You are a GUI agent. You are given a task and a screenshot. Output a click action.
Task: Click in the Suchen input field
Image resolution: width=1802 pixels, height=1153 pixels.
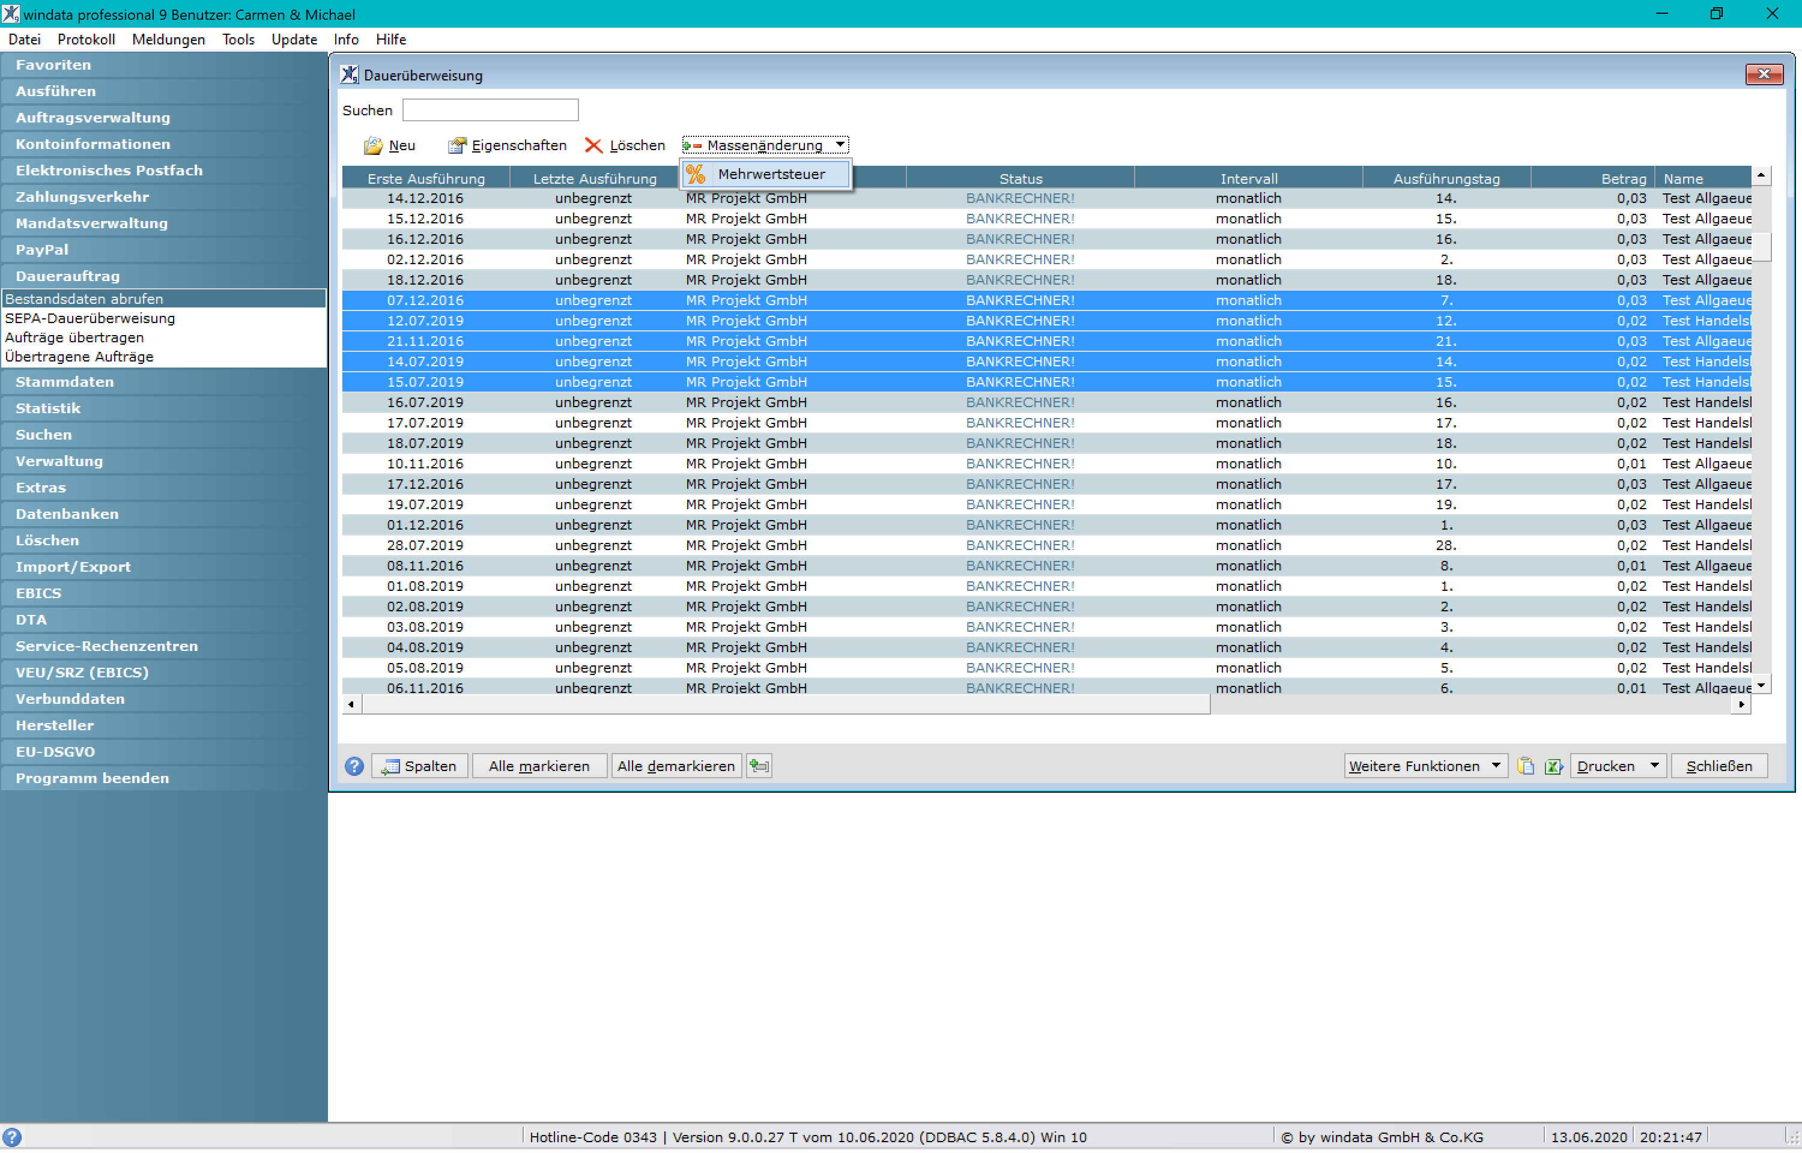(490, 110)
